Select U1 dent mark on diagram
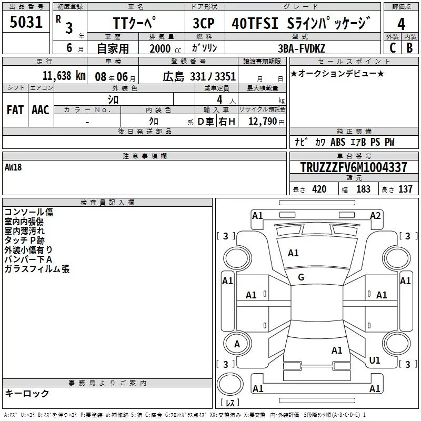Image resolution: width=421 pixels, height=421 pixels. point(375,360)
